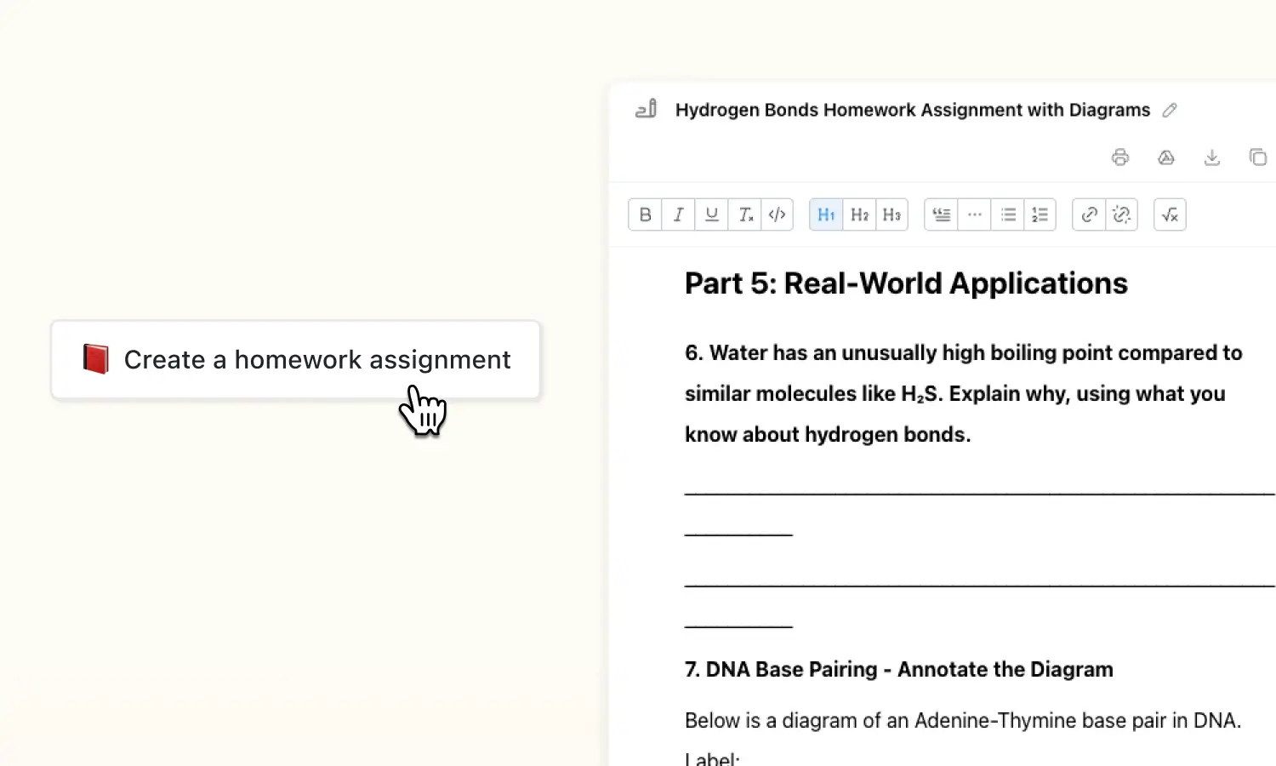Insert a code block

coord(777,214)
